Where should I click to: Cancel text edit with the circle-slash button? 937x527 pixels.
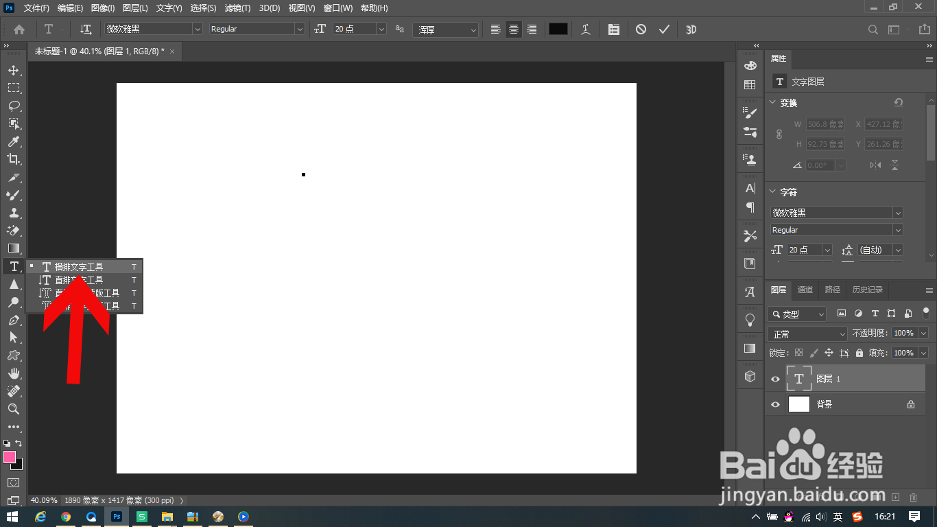pos(641,30)
